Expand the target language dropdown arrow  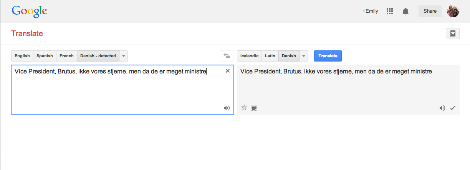[x=303, y=56]
